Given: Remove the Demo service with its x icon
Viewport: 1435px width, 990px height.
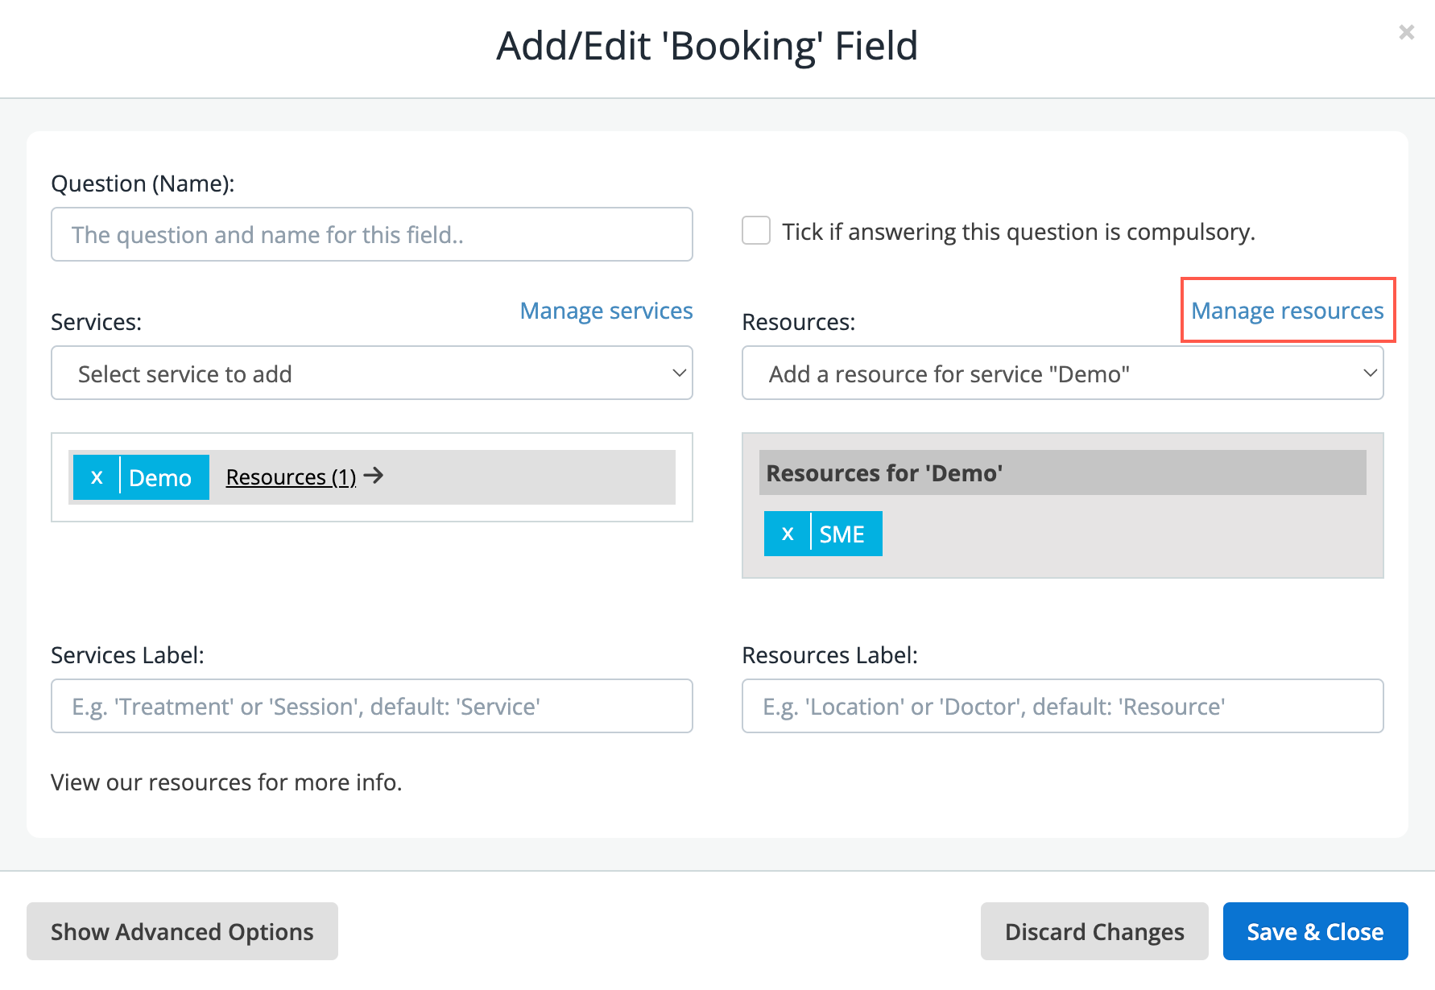Looking at the screenshot, I should 97,477.
